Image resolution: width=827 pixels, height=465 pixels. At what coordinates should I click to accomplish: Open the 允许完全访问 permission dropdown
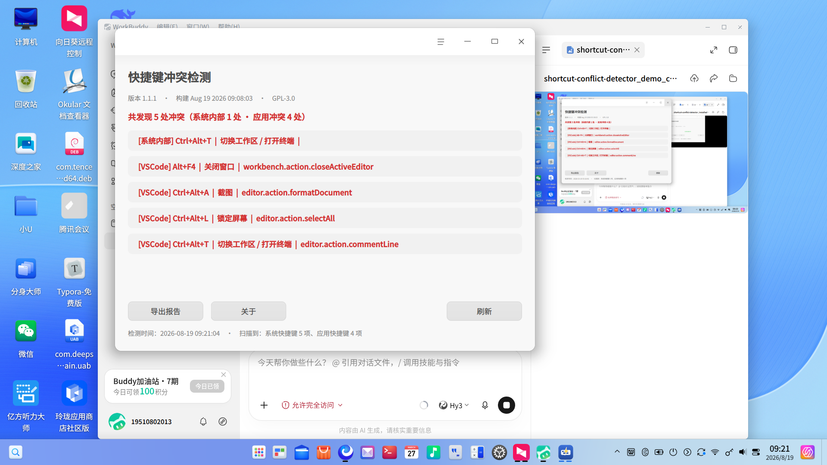tap(312, 405)
